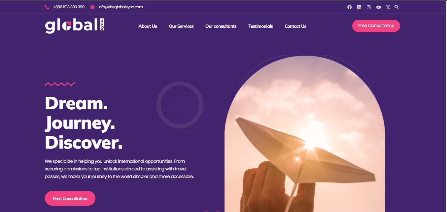Click the Global Sync logo
447x212 pixels.
coord(75,26)
